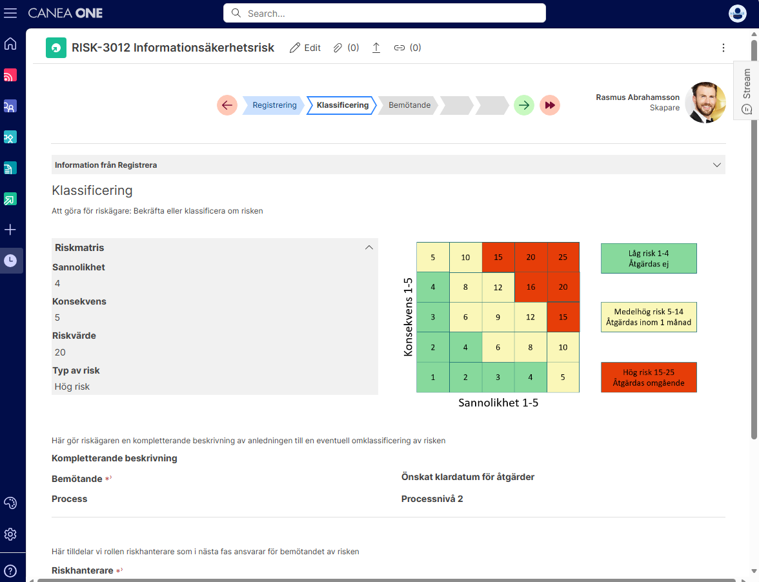Expand the Information från Registrera section
Viewport: 759px width, 582px height.
389,165
